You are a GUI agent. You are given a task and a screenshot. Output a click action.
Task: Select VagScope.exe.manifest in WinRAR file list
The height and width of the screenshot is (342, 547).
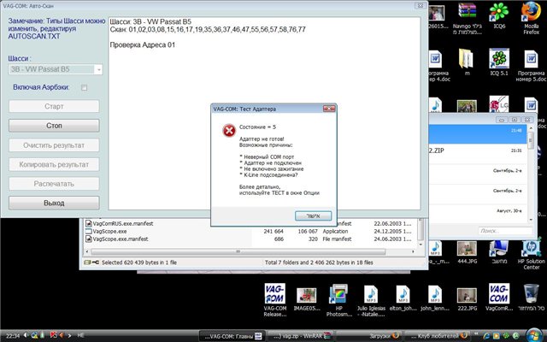click(117, 239)
